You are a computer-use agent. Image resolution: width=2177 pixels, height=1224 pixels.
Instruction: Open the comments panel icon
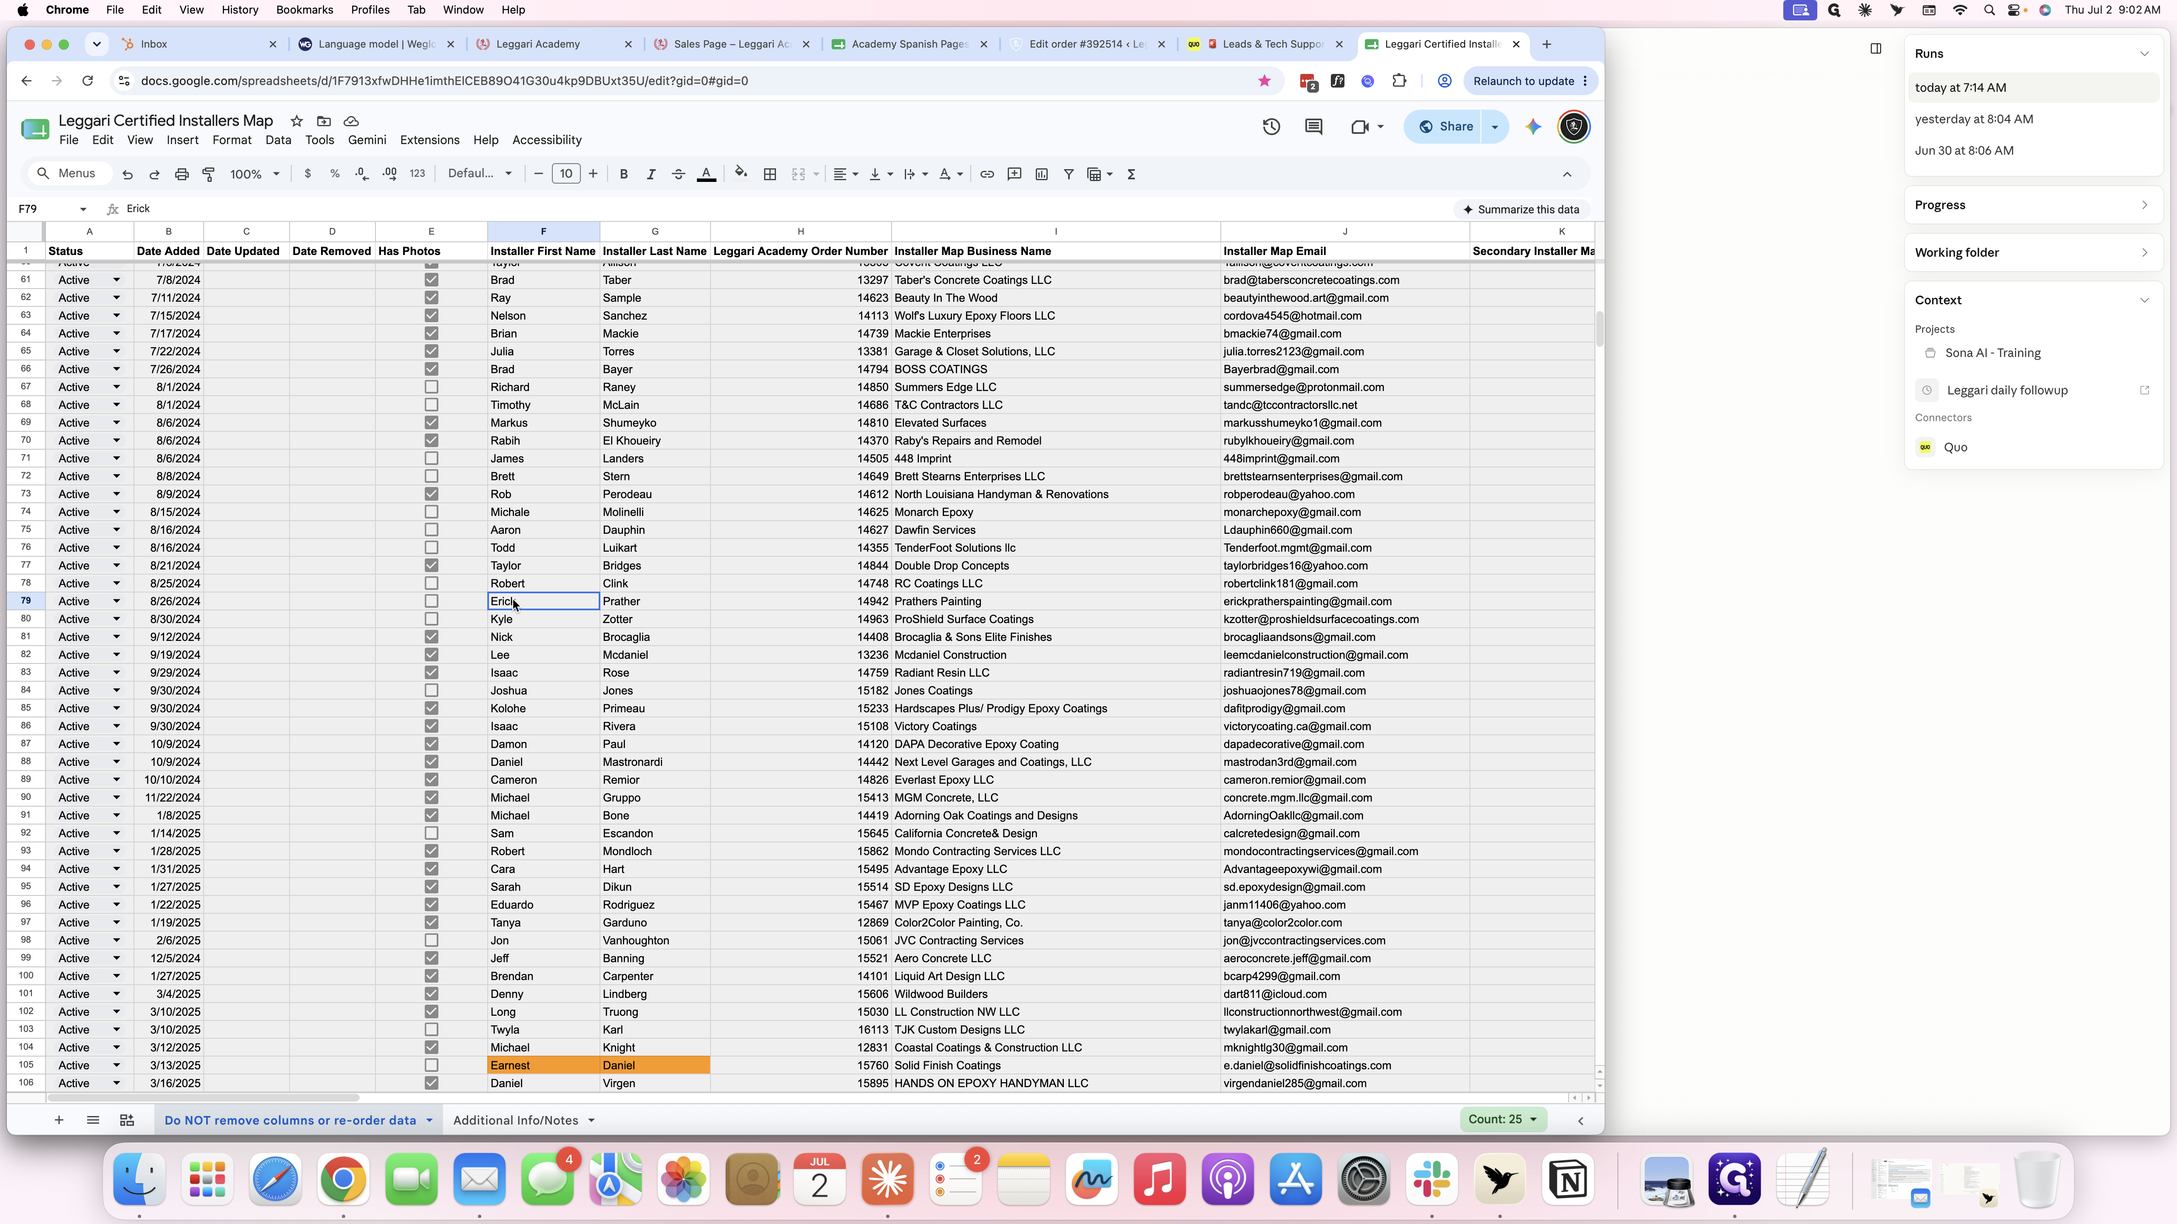pyautogui.click(x=1313, y=127)
